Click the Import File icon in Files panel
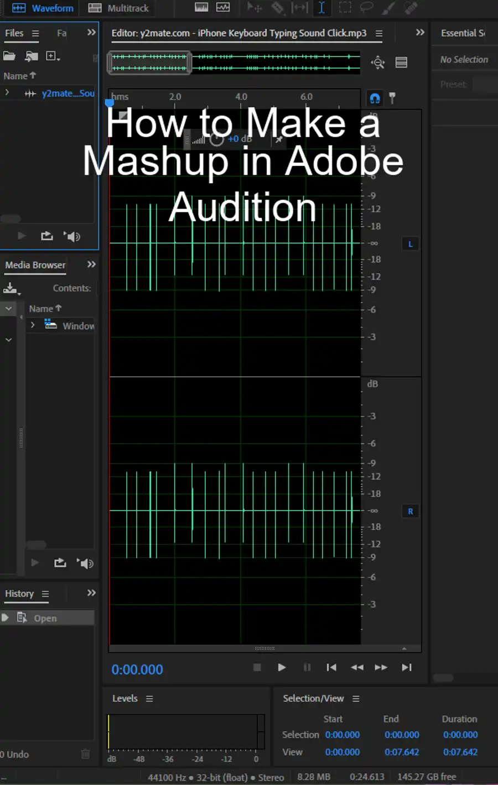 (32, 56)
